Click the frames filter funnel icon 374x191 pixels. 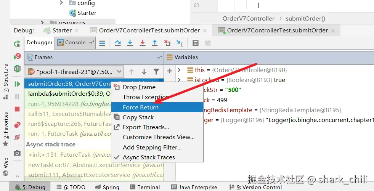pos(156,72)
